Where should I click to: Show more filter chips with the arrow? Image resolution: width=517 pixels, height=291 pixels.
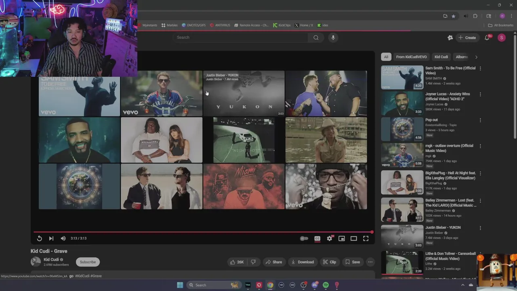coord(476,57)
